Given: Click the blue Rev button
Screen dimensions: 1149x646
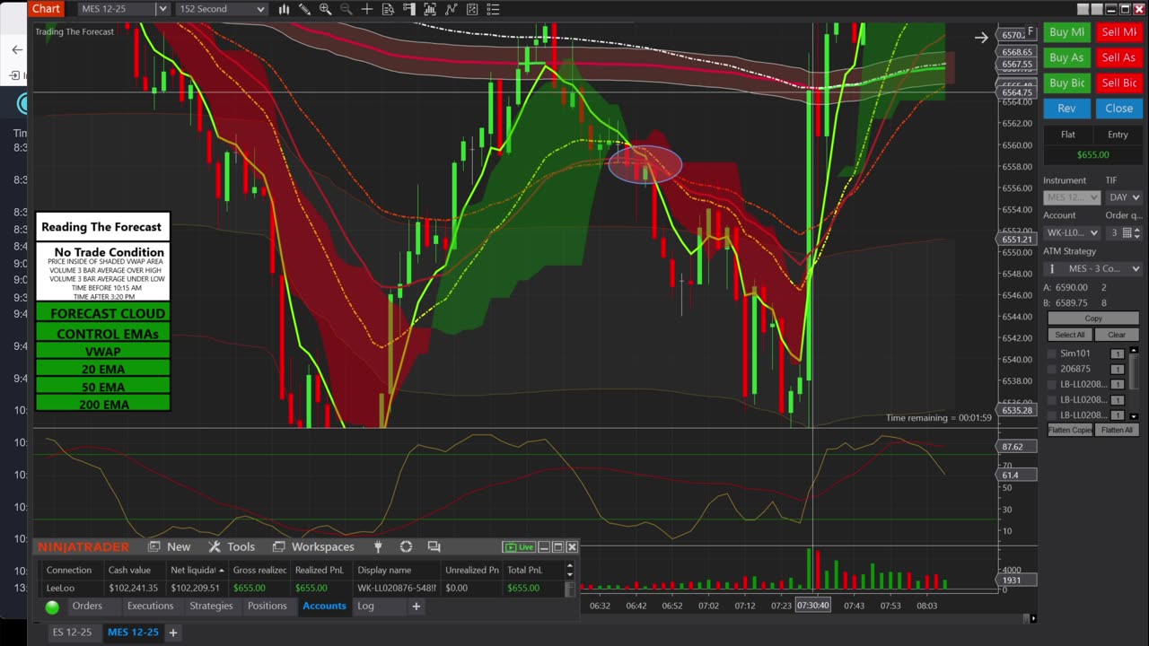Looking at the screenshot, I should click(1066, 108).
